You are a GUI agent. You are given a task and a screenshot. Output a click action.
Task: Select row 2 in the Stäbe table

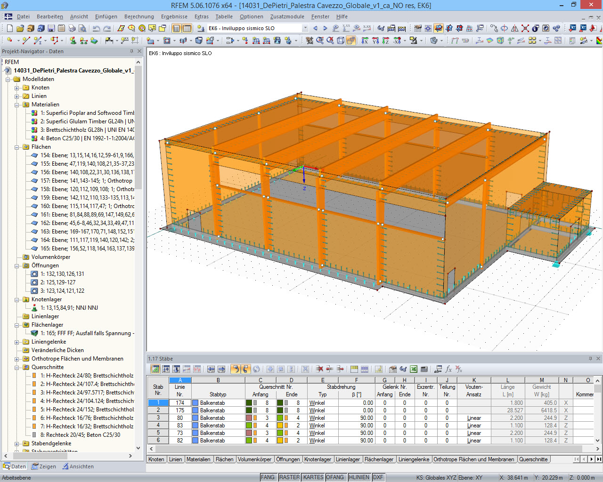158,410
